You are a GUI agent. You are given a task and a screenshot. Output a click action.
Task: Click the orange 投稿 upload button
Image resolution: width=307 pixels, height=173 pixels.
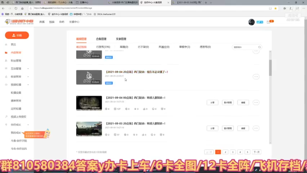[17, 35]
